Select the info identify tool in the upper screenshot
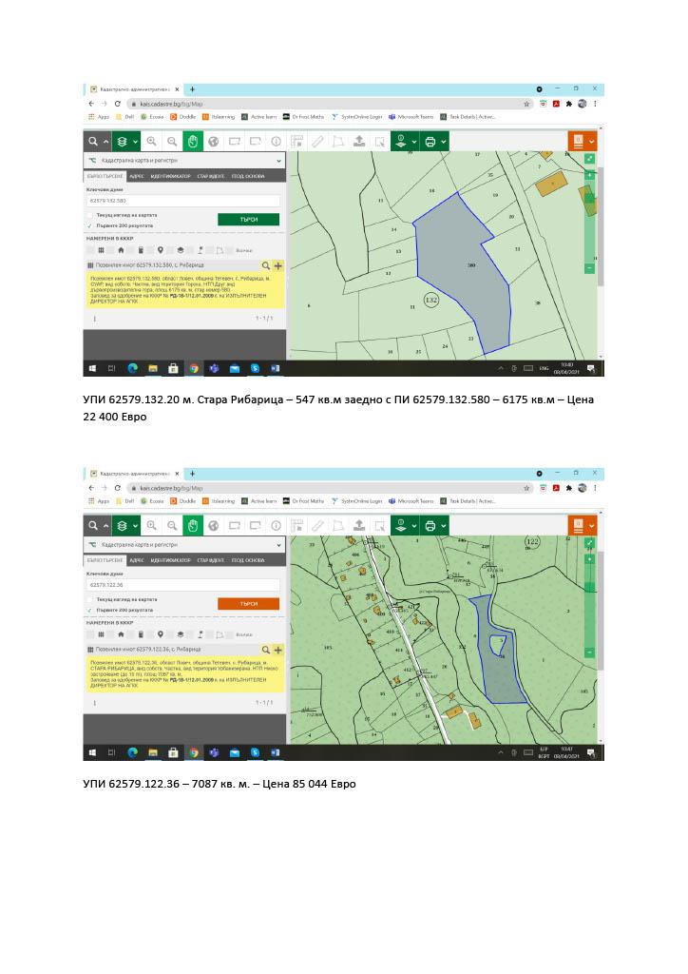688x974 pixels. point(276,141)
